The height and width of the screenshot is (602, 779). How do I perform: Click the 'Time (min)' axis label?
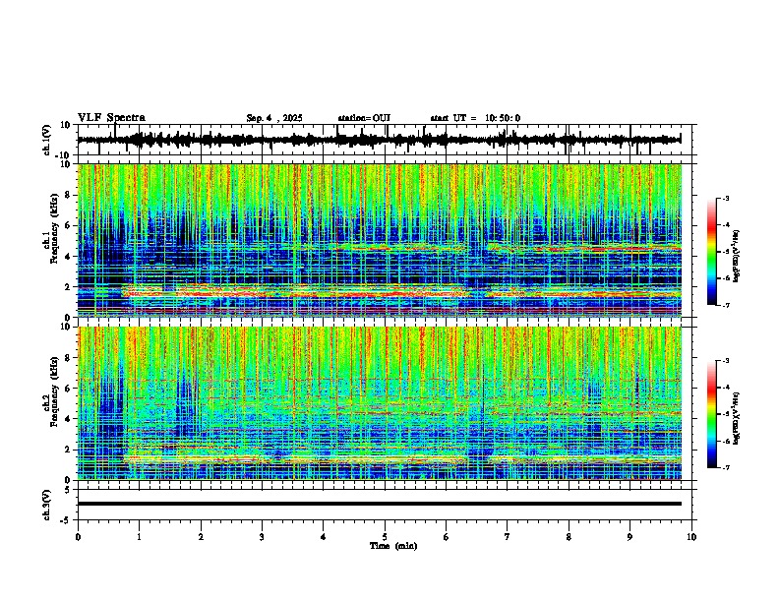click(393, 546)
